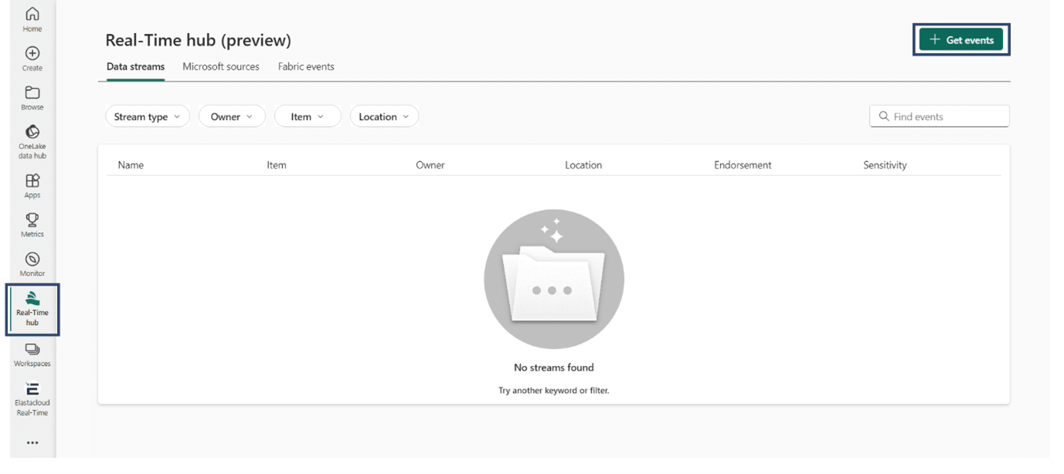1064x474 pixels.
Task: Switch to the Fabric events tab
Action: [306, 67]
